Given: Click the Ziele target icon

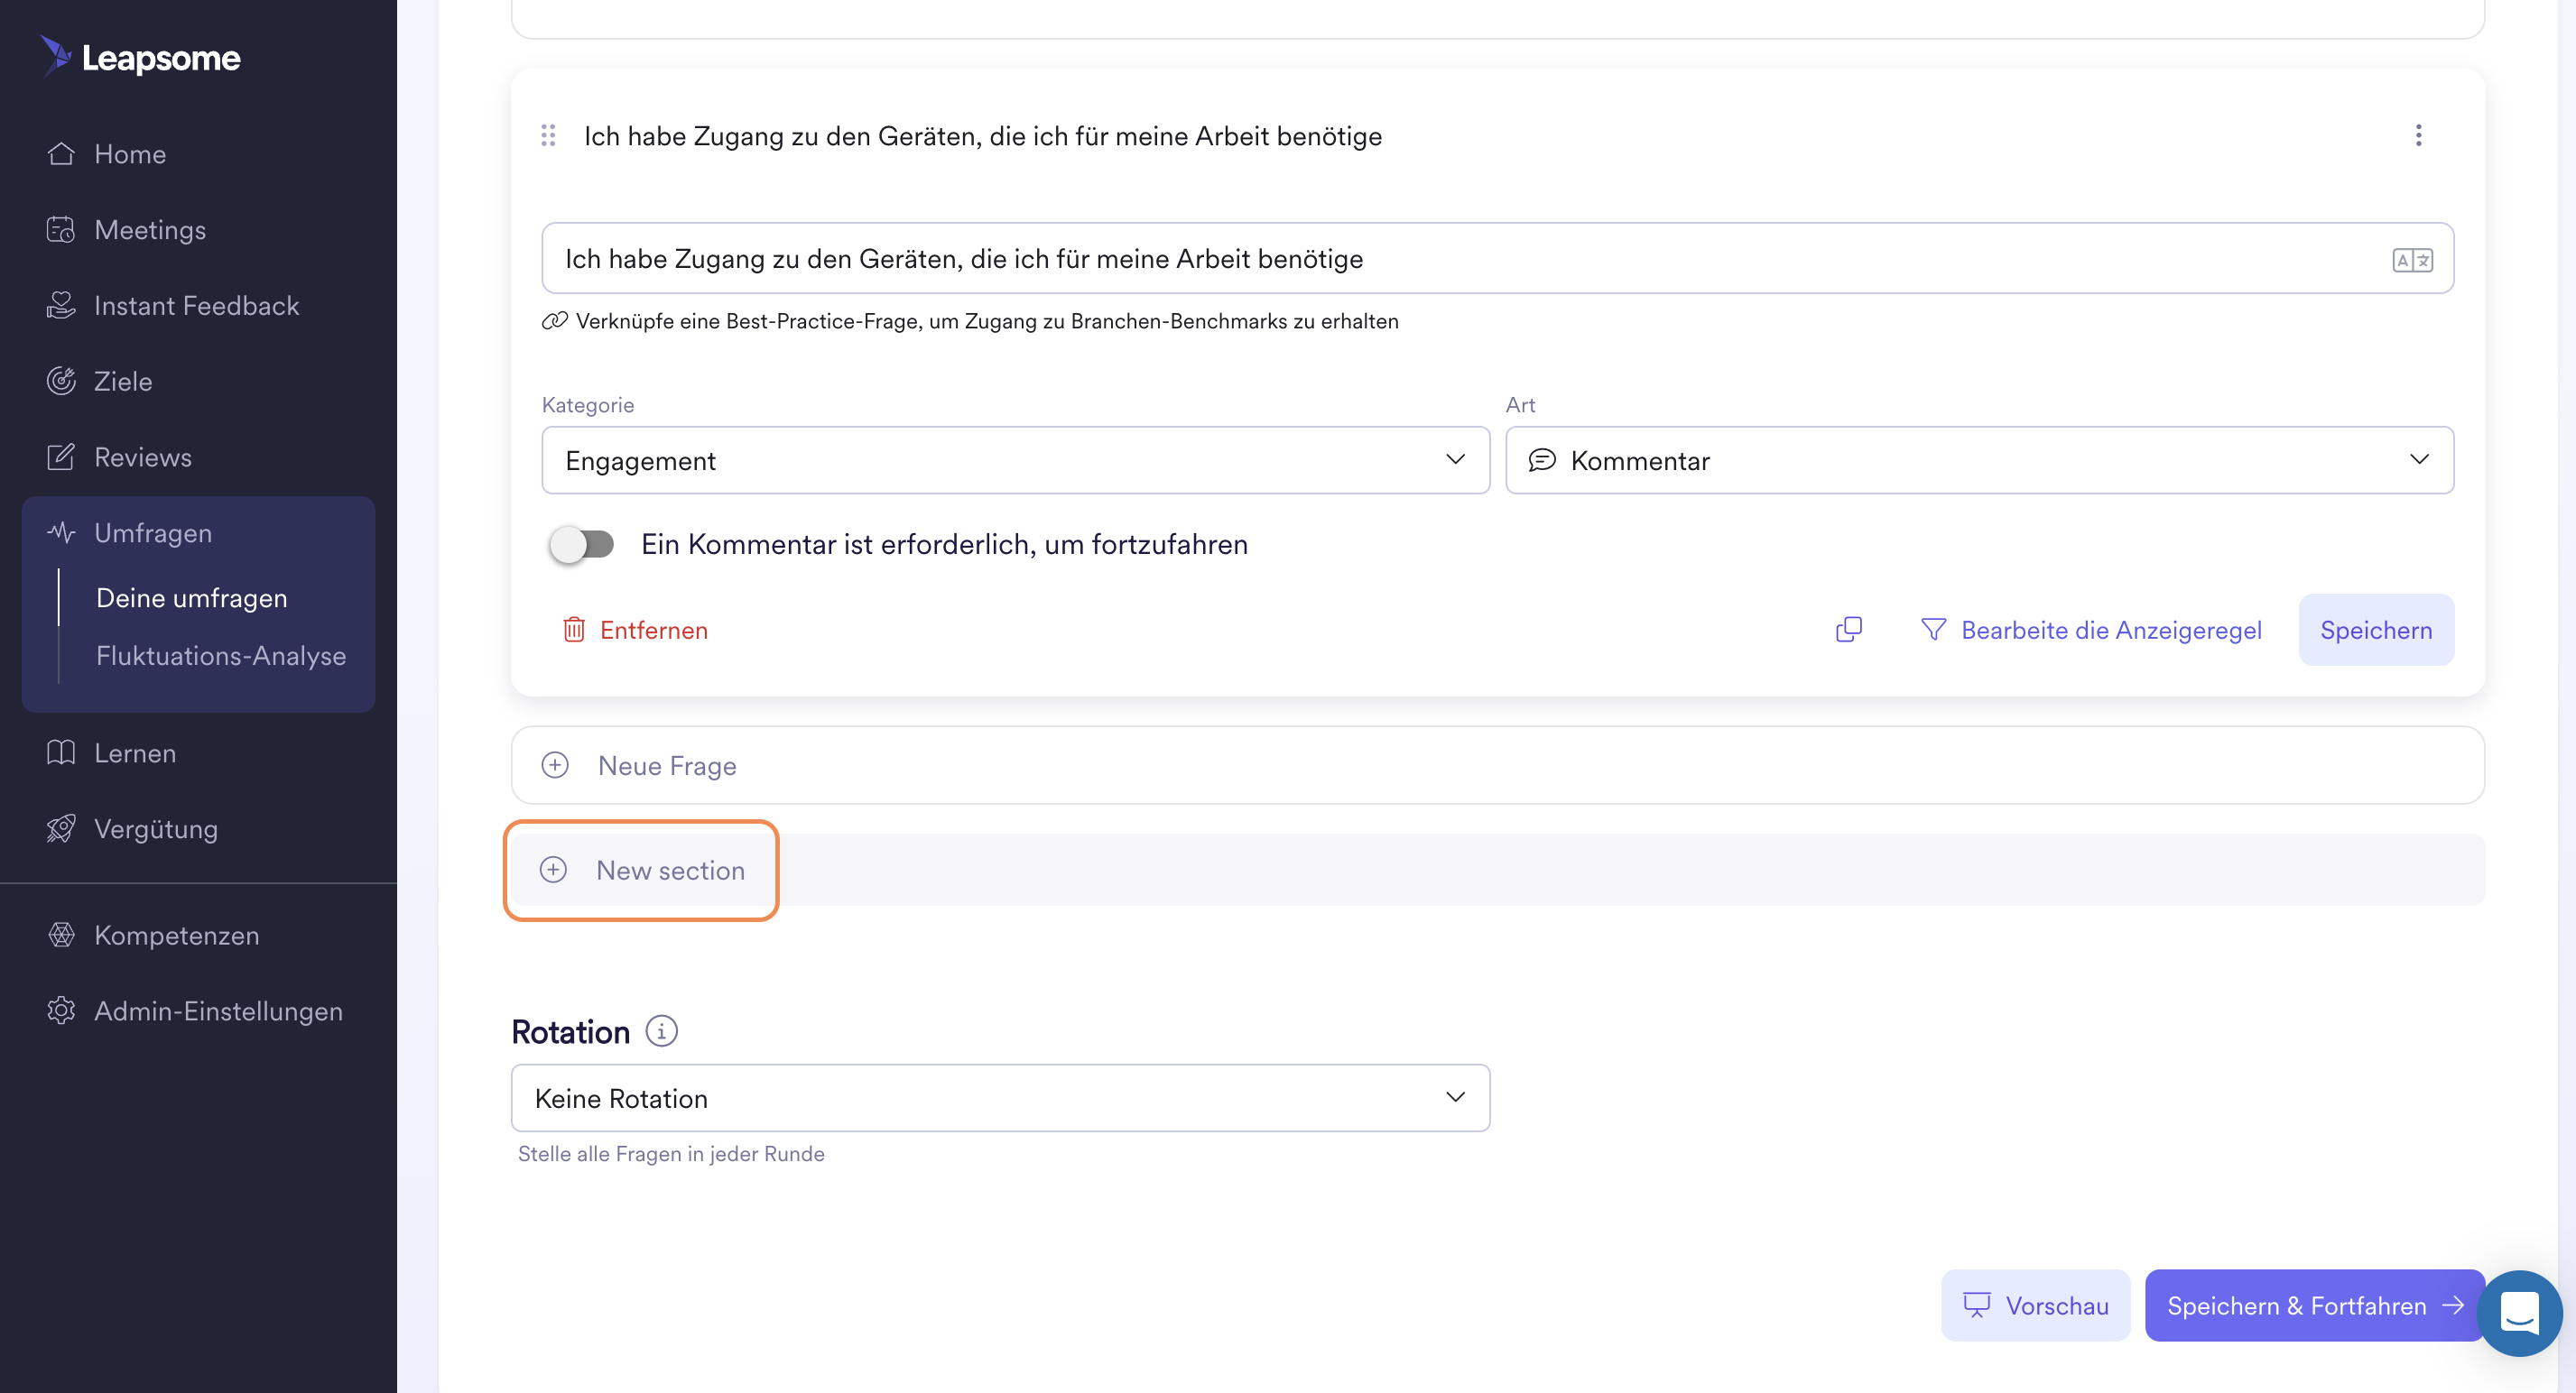Looking at the screenshot, I should (61, 381).
